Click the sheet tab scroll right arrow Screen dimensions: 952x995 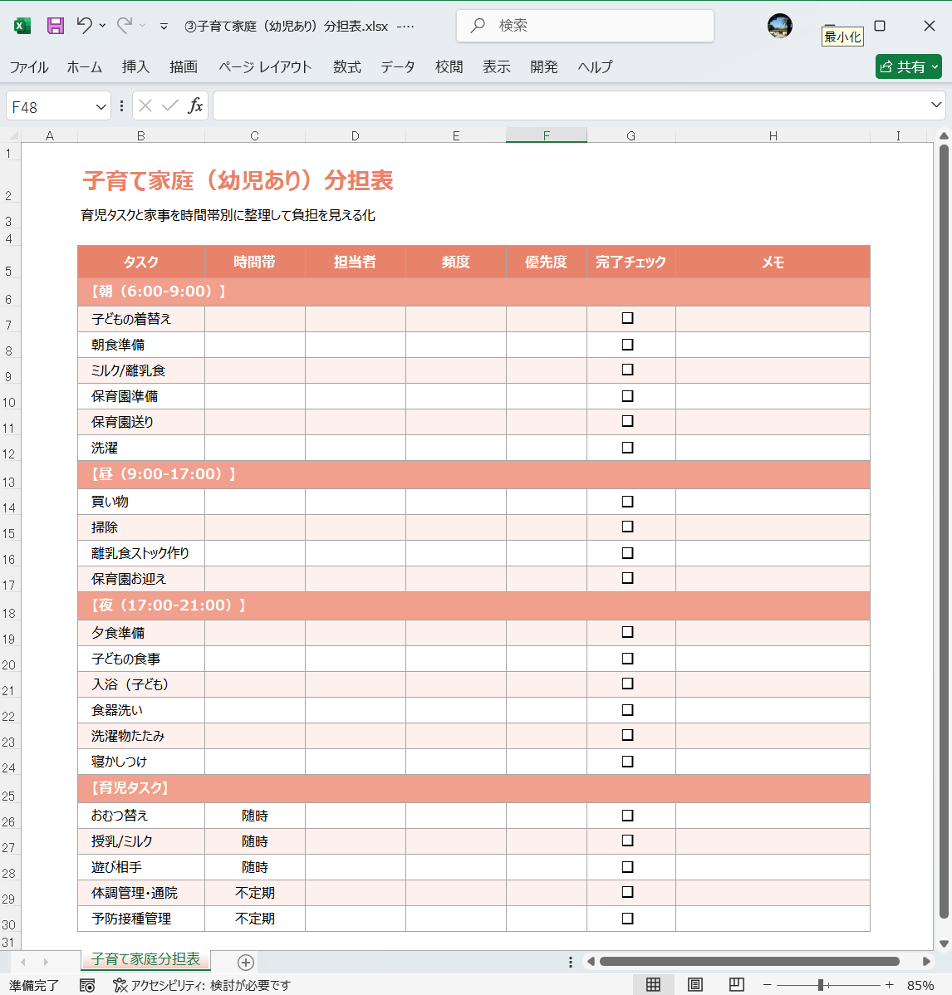46,962
